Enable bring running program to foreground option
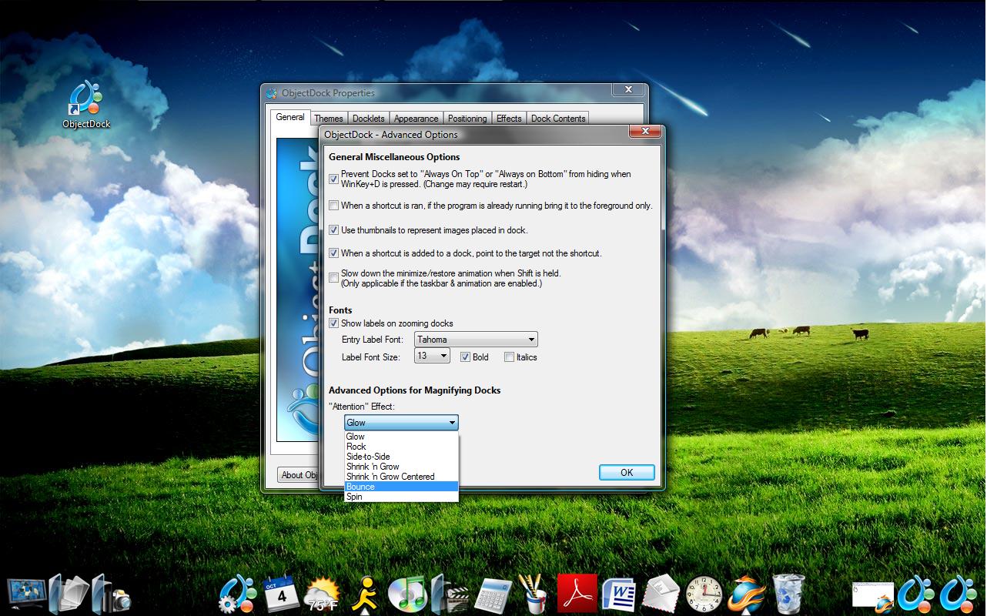Screen dimensions: 987x616 (333, 206)
